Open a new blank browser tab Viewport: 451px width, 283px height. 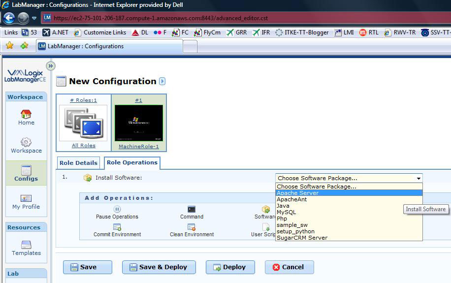coord(190,47)
